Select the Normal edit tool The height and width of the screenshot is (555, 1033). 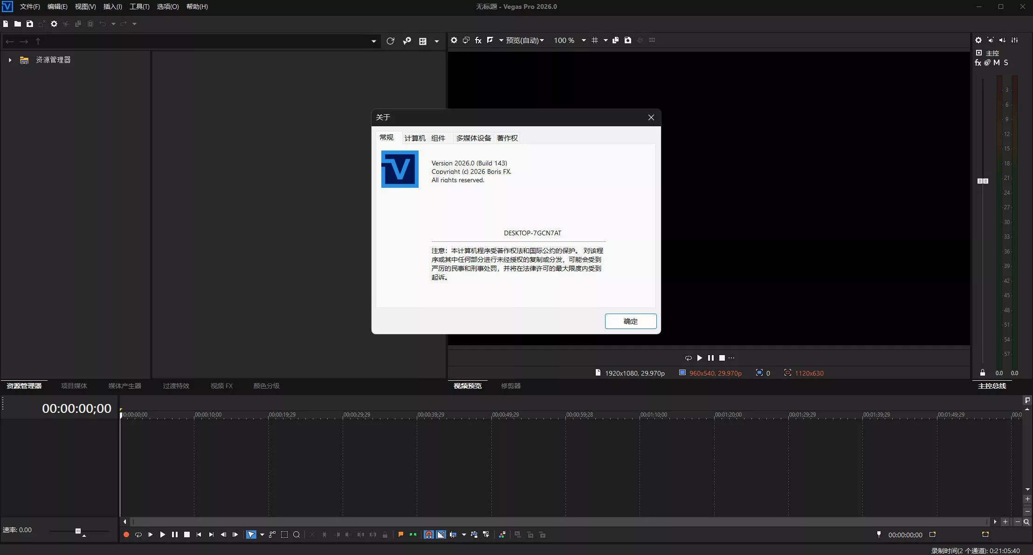tap(251, 534)
